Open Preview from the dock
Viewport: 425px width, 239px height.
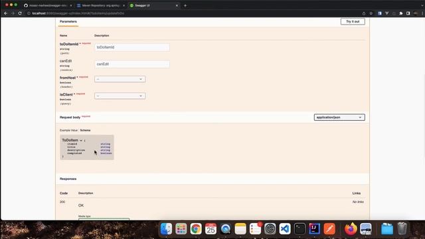pos(366,229)
